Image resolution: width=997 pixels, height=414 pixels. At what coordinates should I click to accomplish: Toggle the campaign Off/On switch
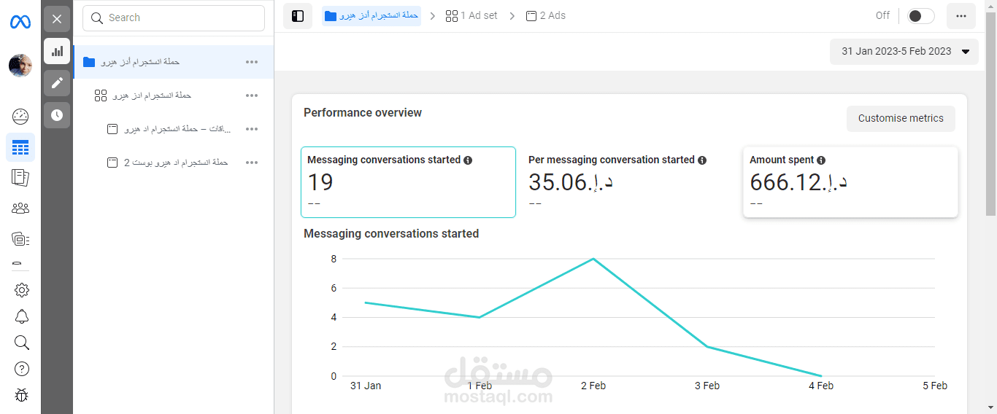[920, 16]
